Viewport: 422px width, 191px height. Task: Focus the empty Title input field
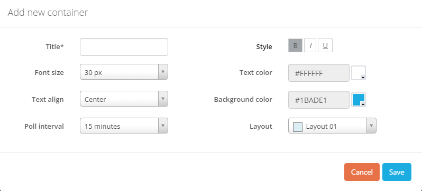pyautogui.click(x=124, y=47)
